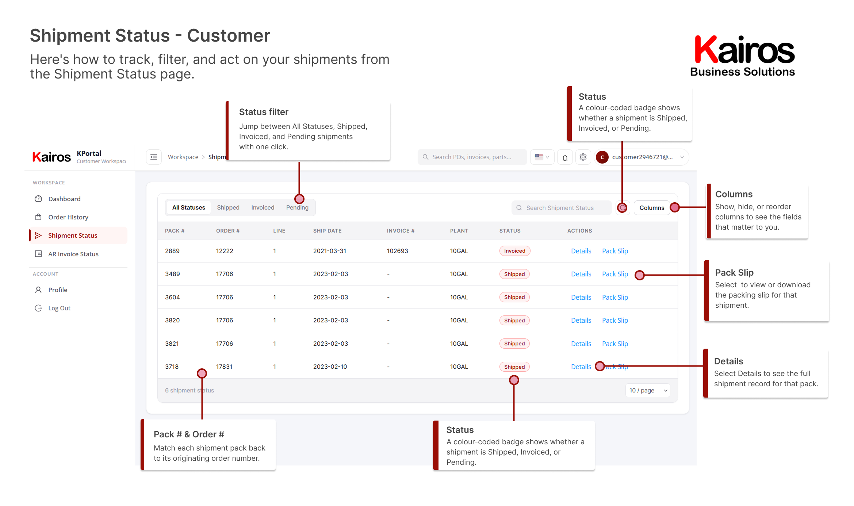This screenshot has height=506, width=854.
Task: Click ship date 2021-03-31
Action: (330, 251)
